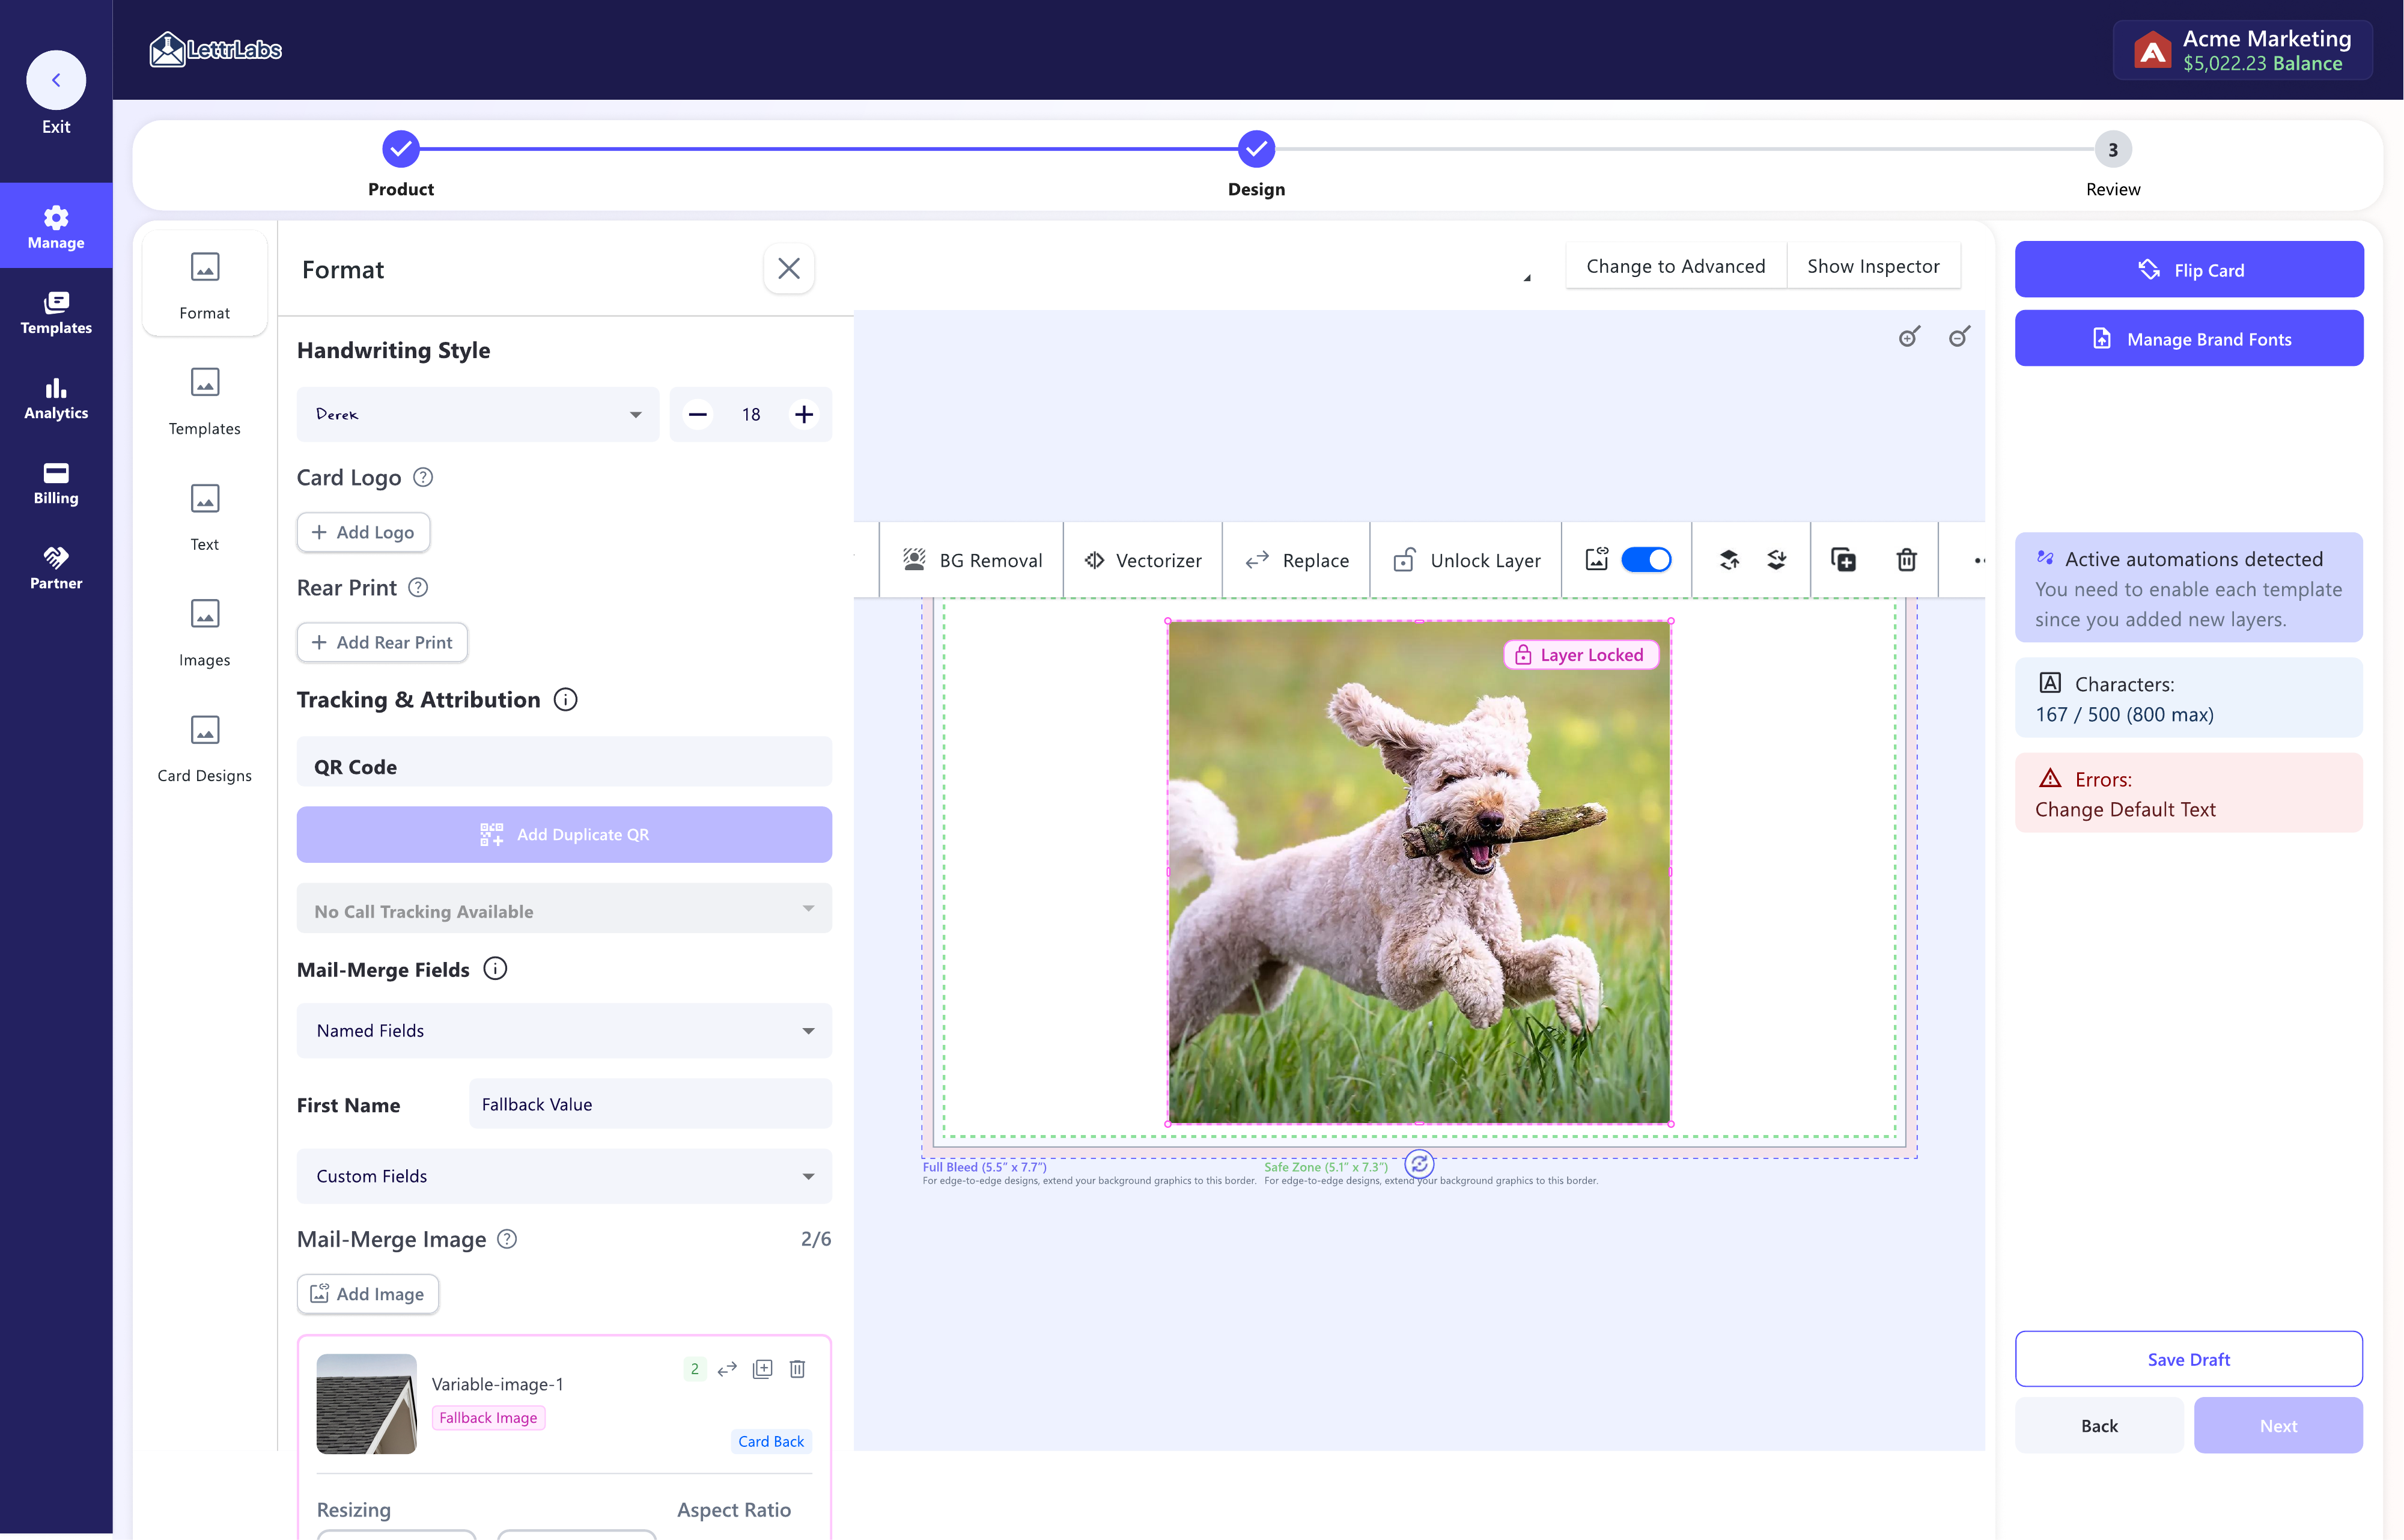
Task: Click Unlock Layer
Action: coord(1467,560)
